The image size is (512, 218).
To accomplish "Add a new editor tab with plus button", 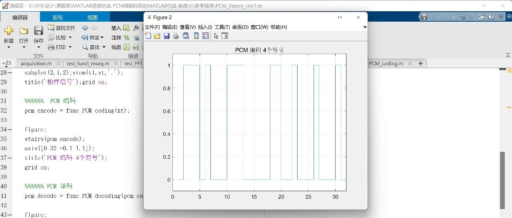I will click(x=420, y=63).
